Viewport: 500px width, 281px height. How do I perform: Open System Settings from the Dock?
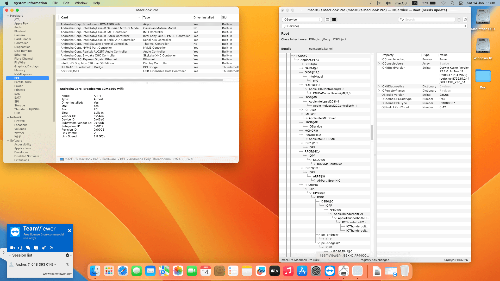click(316, 271)
